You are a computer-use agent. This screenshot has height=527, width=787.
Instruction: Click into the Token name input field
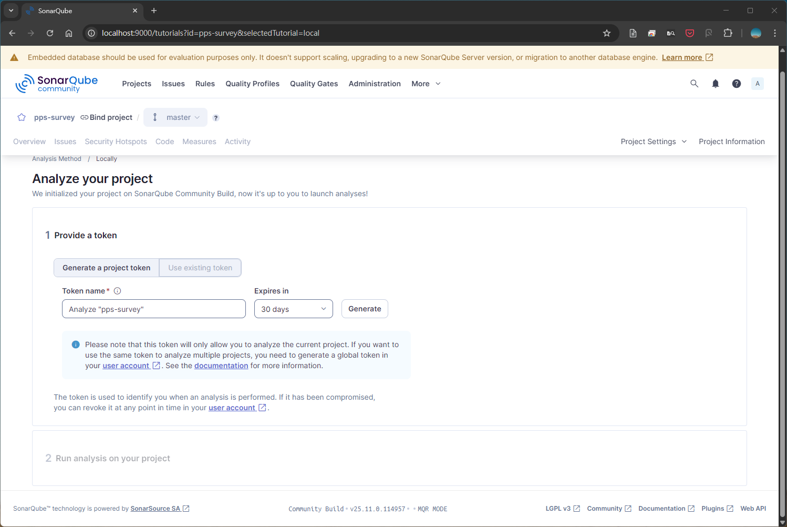[153, 309]
